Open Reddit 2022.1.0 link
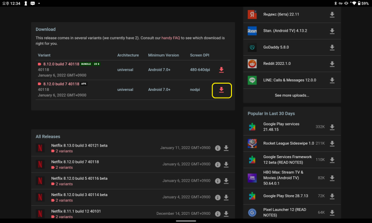Image resolution: width=372 pixels, height=223 pixels. click(277, 63)
